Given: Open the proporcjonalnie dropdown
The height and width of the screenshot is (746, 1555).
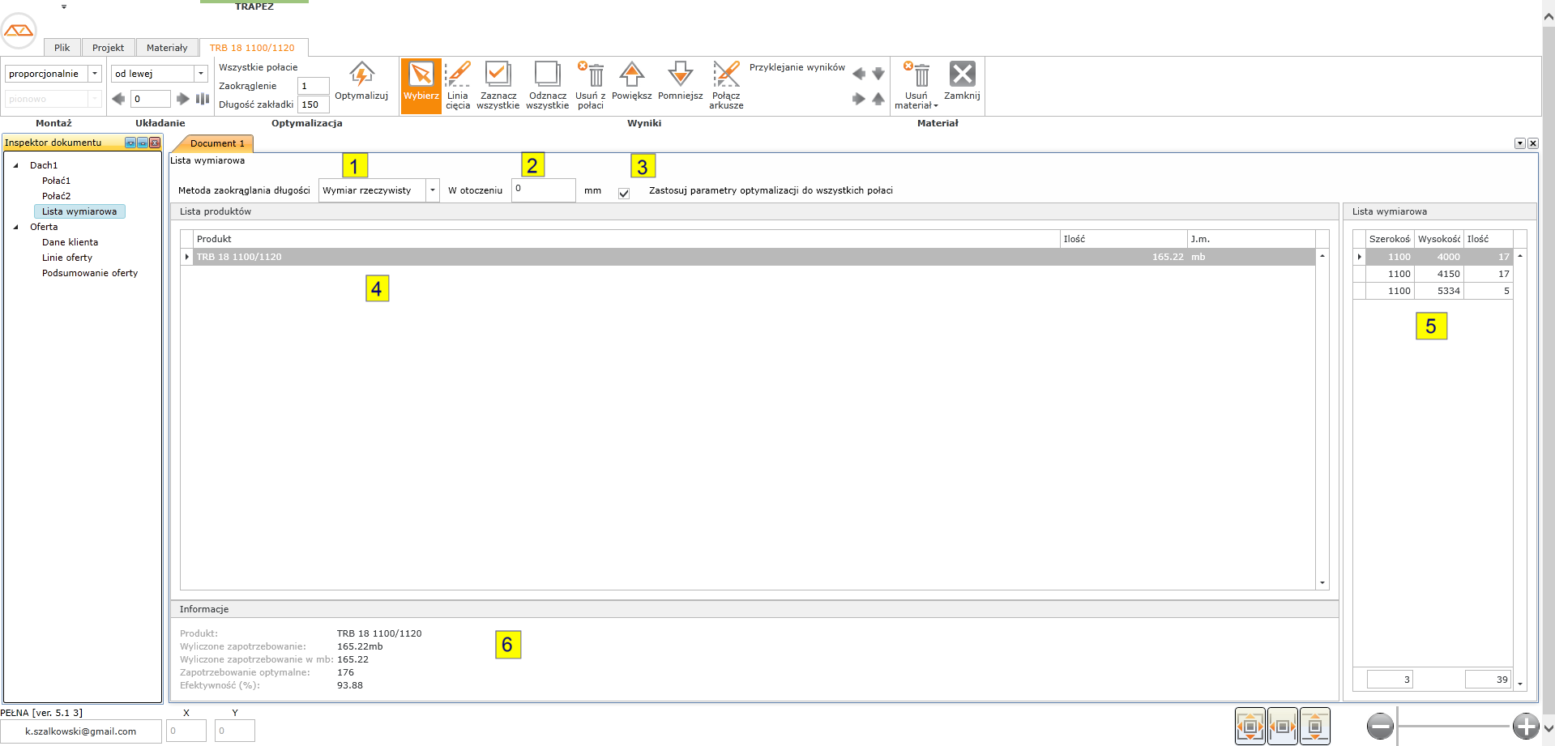Looking at the screenshot, I should pyautogui.click(x=95, y=74).
